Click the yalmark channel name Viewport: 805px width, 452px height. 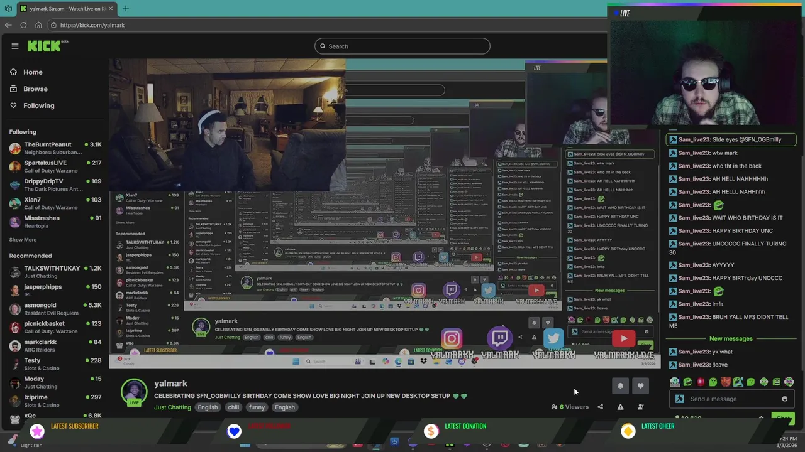tap(170, 383)
